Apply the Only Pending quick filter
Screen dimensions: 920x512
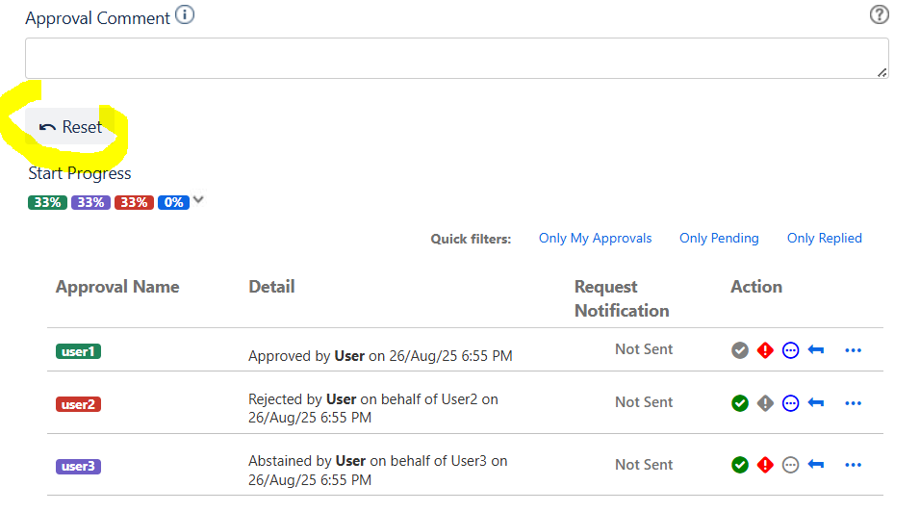coord(719,238)
